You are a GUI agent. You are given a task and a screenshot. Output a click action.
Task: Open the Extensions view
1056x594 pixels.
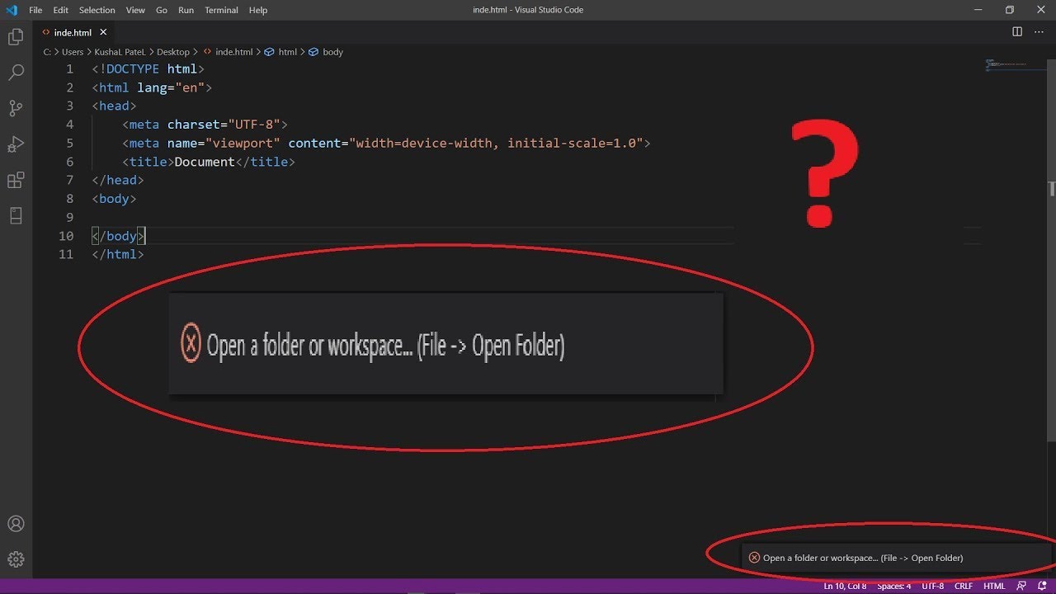16,180
